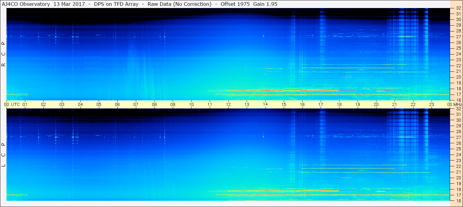The width and height of the screenshot is (463, 207).
Task: Click the RCP panel's 16 MHz scale label
Action: point(458,100)
